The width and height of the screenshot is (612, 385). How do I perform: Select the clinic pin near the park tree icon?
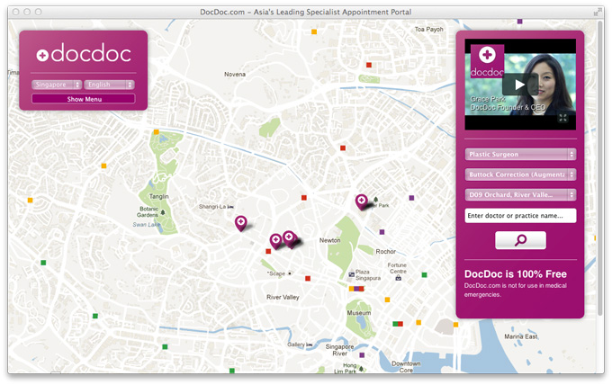pos(362,202)
